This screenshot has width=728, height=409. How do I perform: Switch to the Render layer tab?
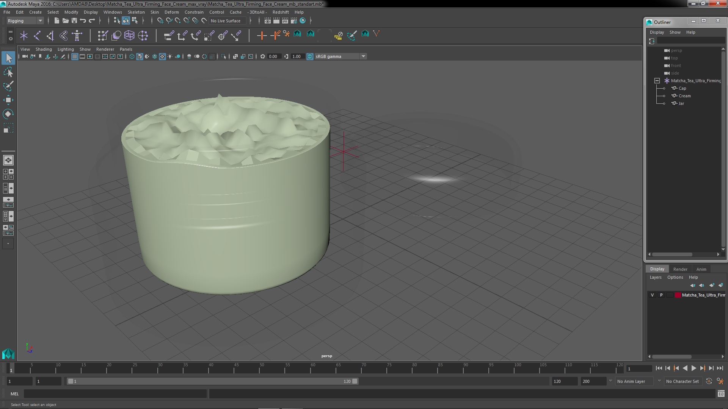[680, 269]
